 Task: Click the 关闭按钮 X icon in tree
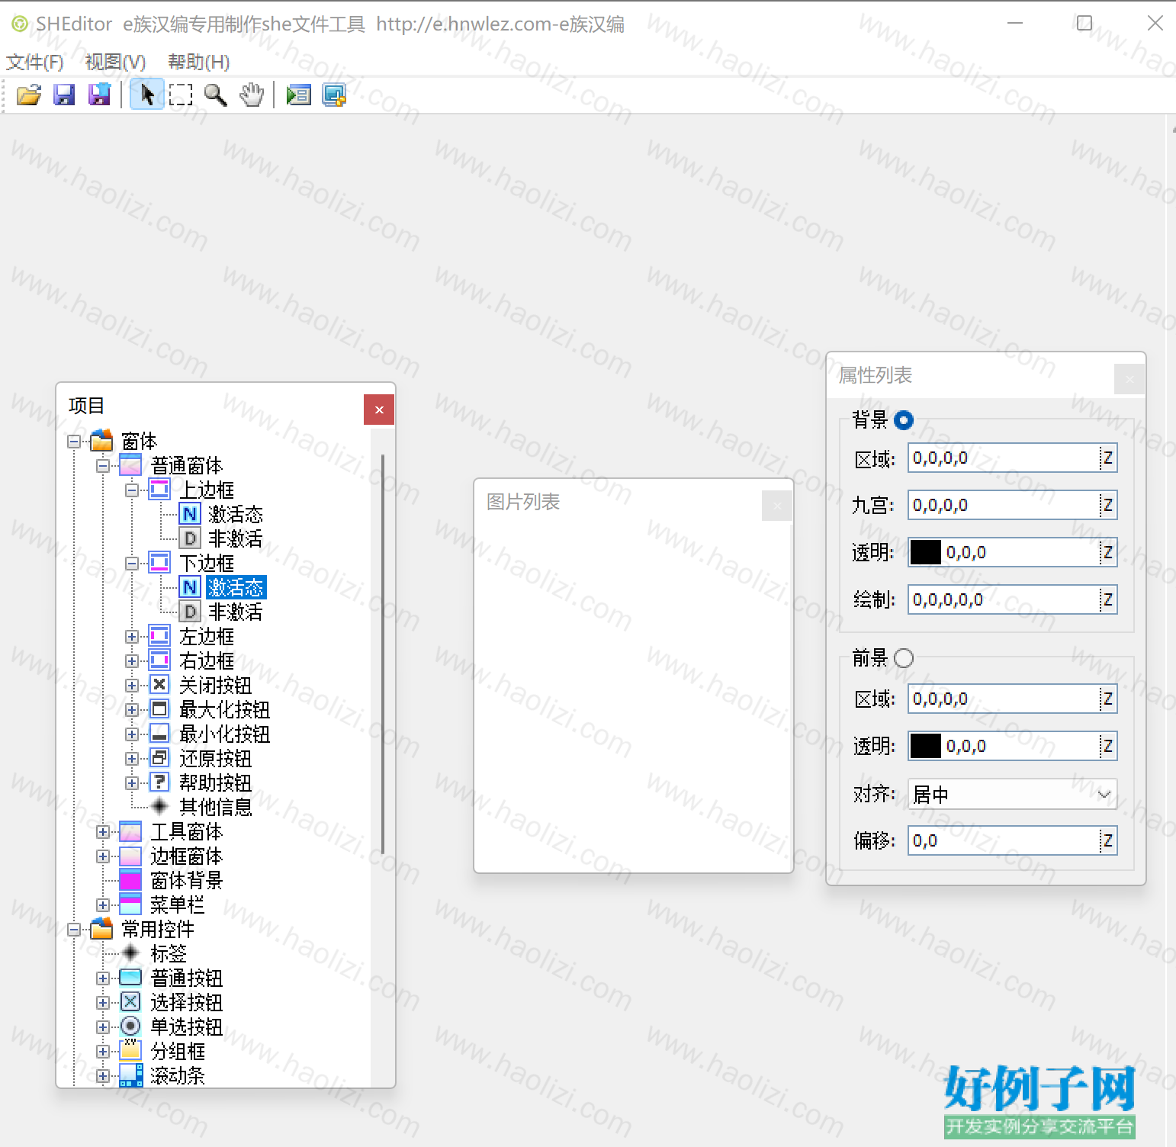point(159,685)
